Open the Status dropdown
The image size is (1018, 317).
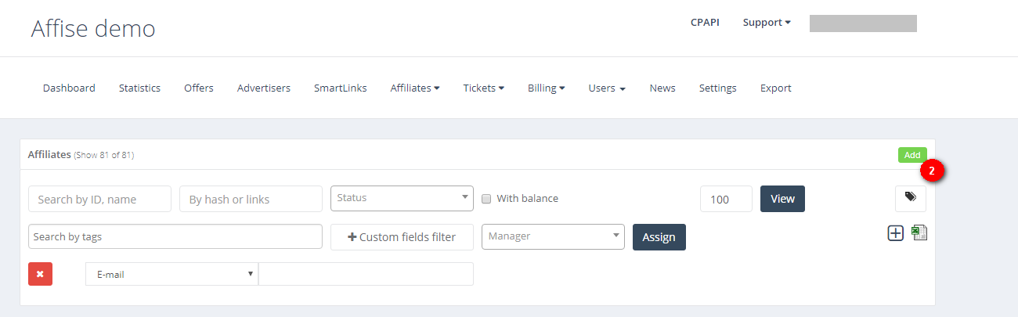tap(402, 198)
